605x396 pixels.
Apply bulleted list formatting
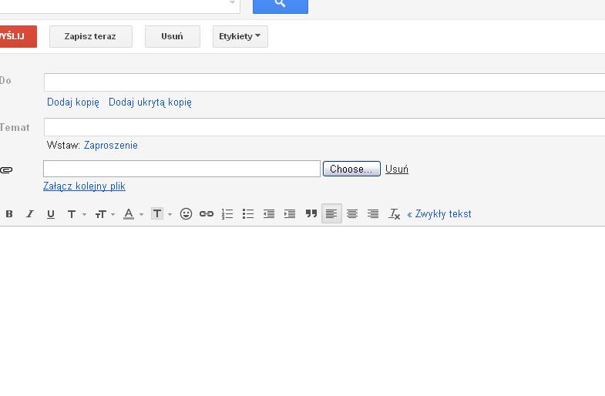click(x=248, y=214)
